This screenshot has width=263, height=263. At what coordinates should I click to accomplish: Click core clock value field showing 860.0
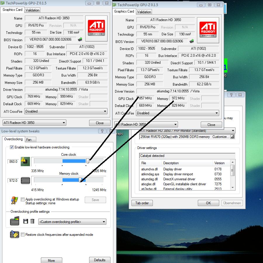13,162
